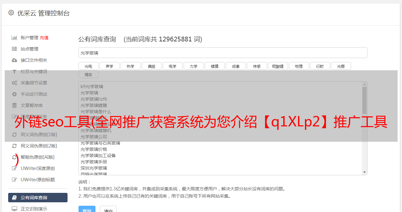Viewport: 402px width, 212px height.
Task: Click the refresh icon for 同义词伪原创[2版]
Action: tap(14, 146)
